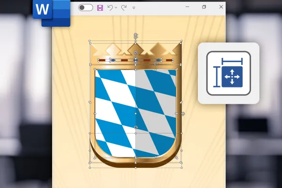Click the Word logo icon
This screenshot has height=188, width=282.
point(51,13)
